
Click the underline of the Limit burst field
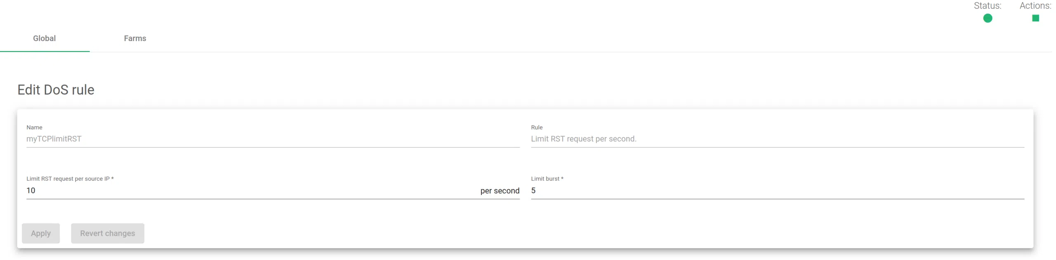pyautogui.click(x=777, y=199)
